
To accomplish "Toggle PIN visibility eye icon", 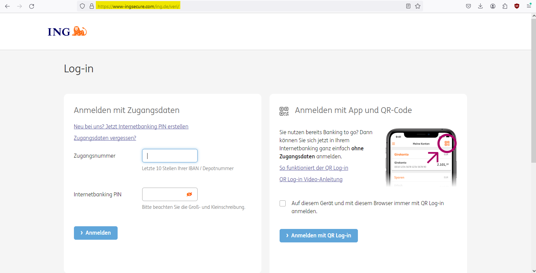I will [189, 194].
